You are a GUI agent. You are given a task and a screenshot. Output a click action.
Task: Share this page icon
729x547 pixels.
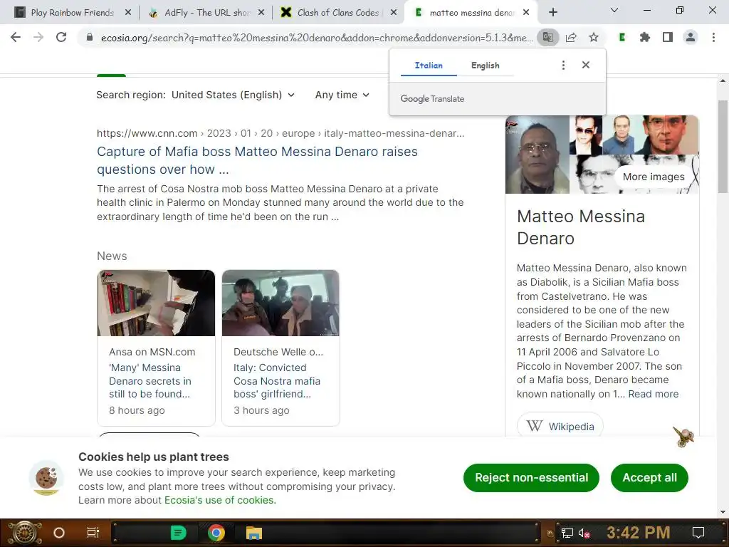pos(571,37)
